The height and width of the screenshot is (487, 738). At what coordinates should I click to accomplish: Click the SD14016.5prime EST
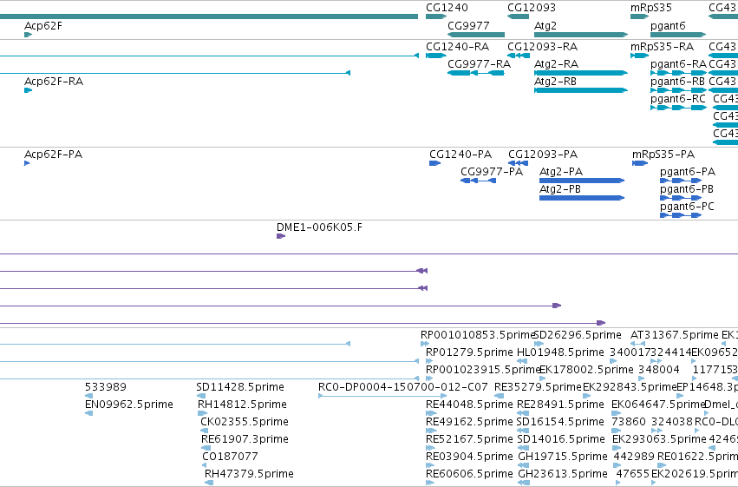click(523, 449)
